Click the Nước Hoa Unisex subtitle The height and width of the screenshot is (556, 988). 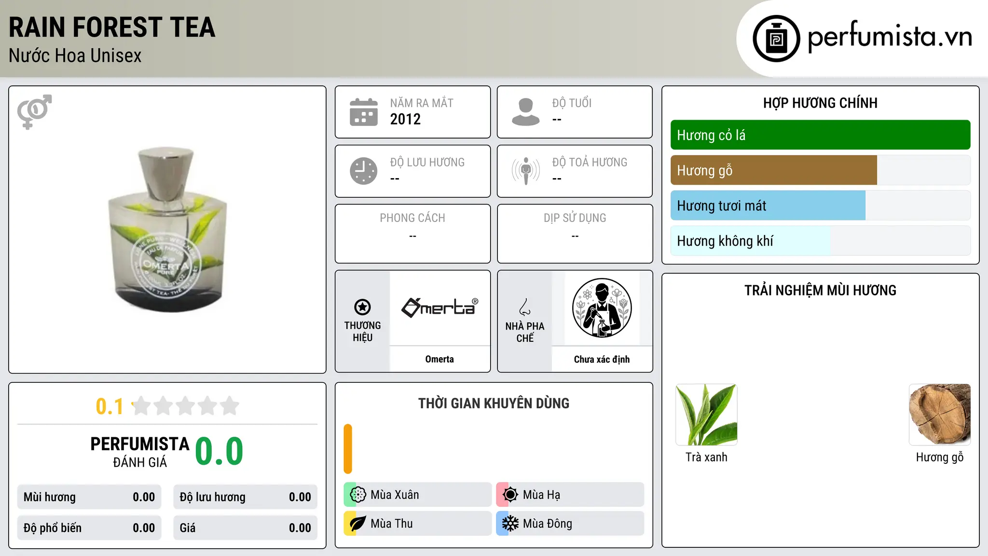click(75, 56)
